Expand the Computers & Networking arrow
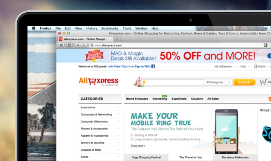Image resolution: width=271 pixels, height=161 pixels. coord(118,114)
